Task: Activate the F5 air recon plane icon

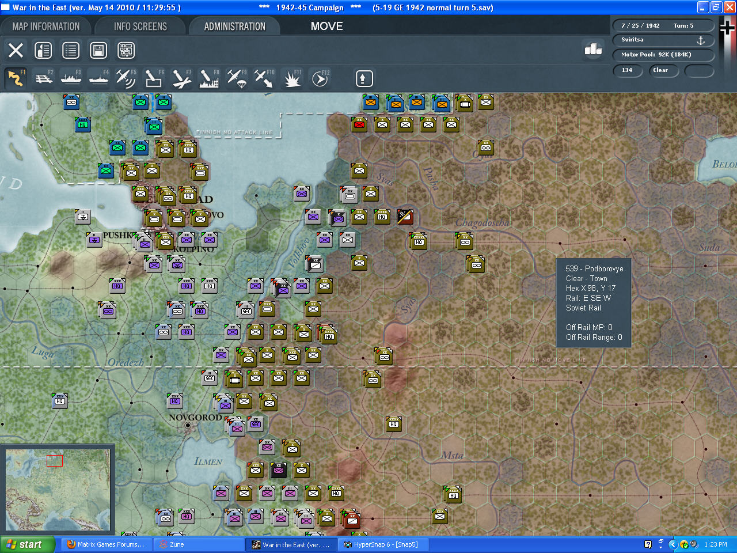Action: pyautogui.click(x=126, y=78)
